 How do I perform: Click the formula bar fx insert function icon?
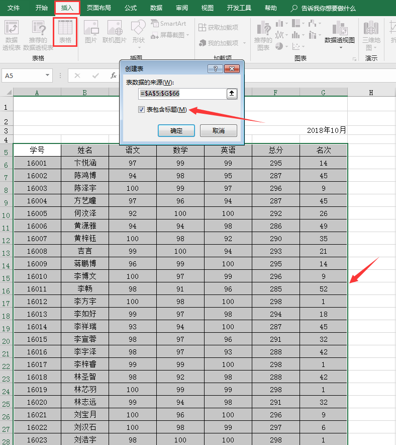[x=113, y=76]
